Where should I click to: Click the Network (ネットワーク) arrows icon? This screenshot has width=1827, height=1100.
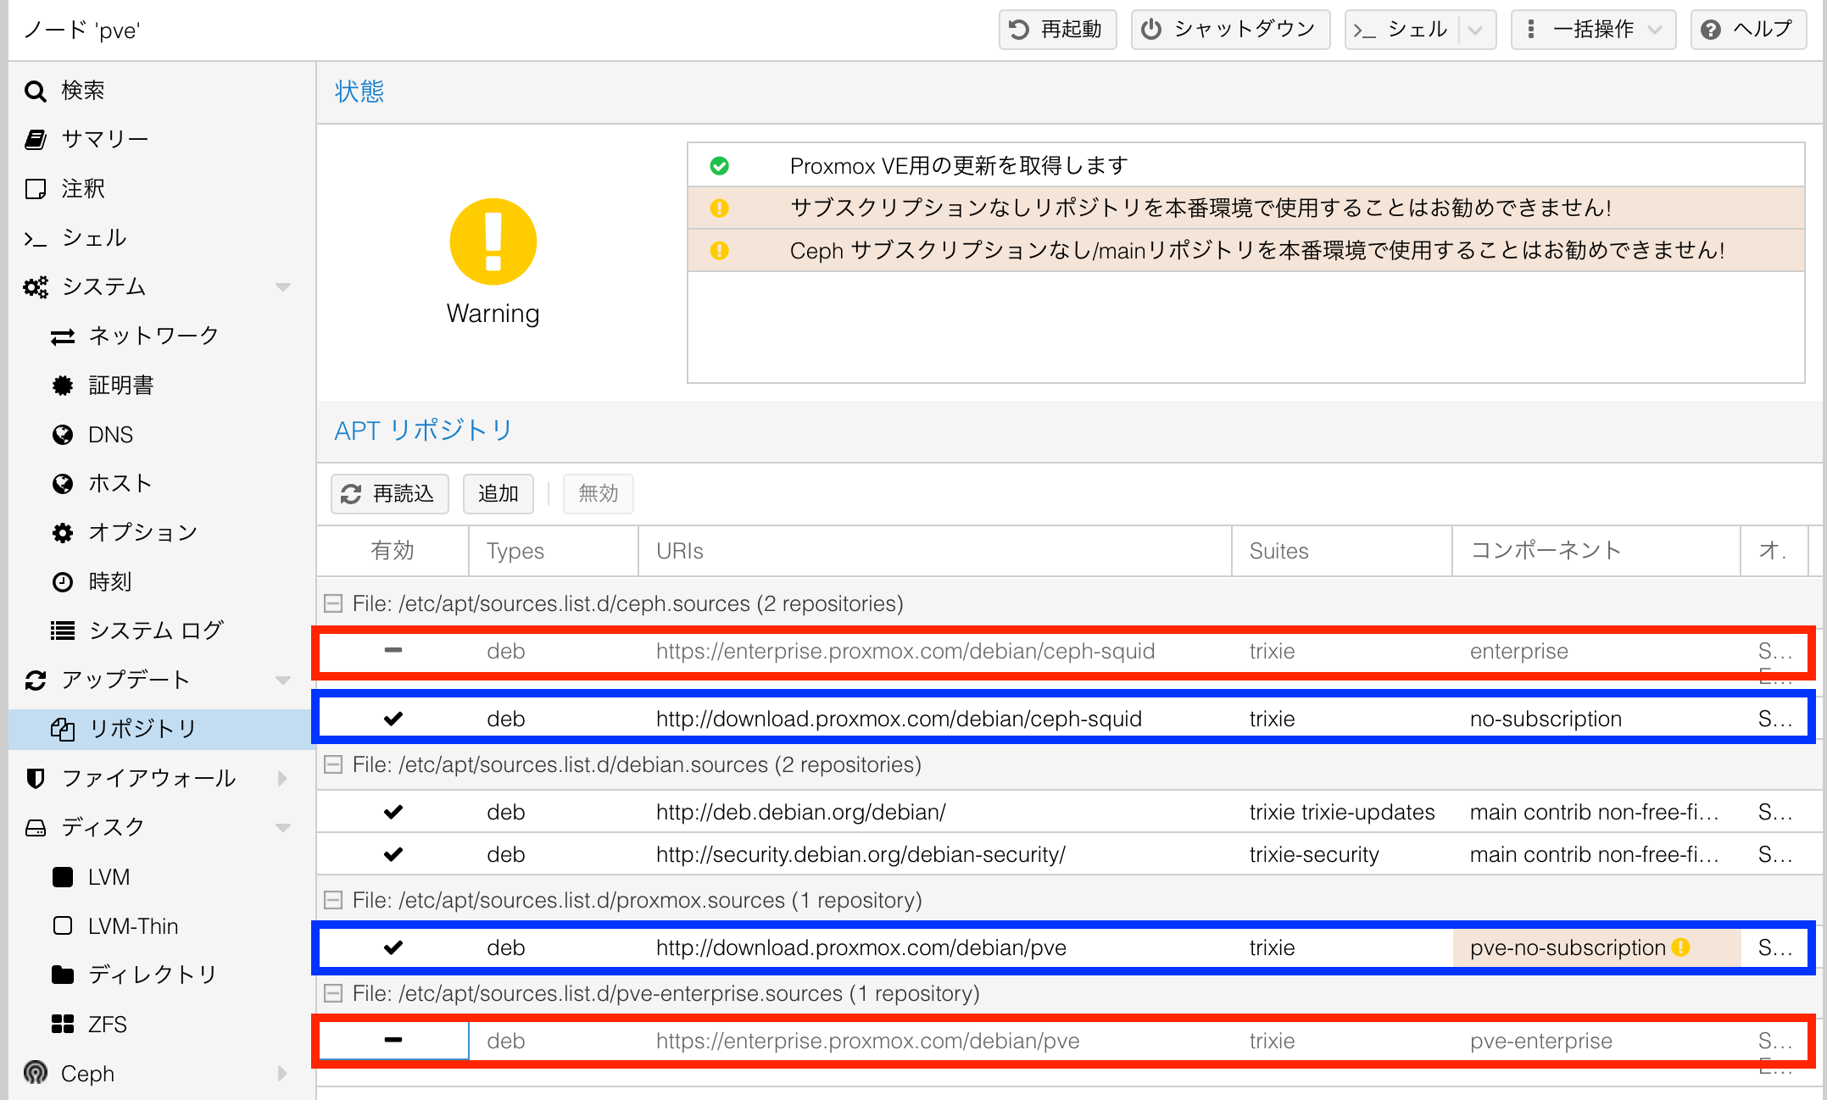[63, 336]
